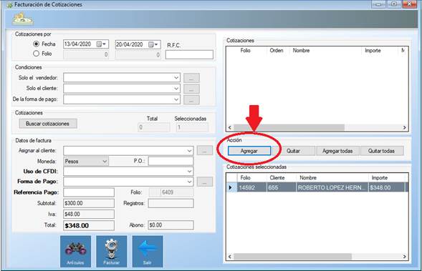
Task: Click the start date field 13/04/2020
Action: [x=86, y=44]
